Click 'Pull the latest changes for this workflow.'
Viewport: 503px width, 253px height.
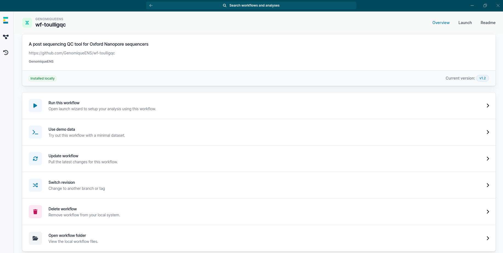(83, 162)
